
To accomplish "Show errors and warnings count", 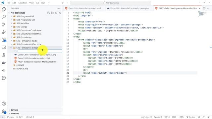I will 30,117.
